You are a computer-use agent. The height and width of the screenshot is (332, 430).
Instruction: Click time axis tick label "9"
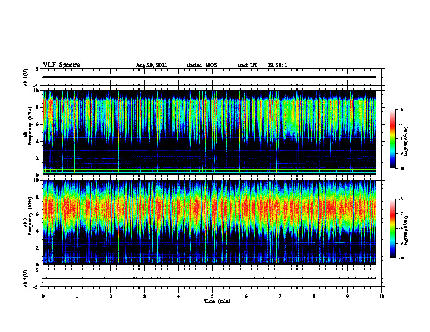(x=347, y=296)
